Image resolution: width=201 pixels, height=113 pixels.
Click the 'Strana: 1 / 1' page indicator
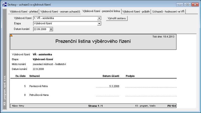tap(95, 106)
